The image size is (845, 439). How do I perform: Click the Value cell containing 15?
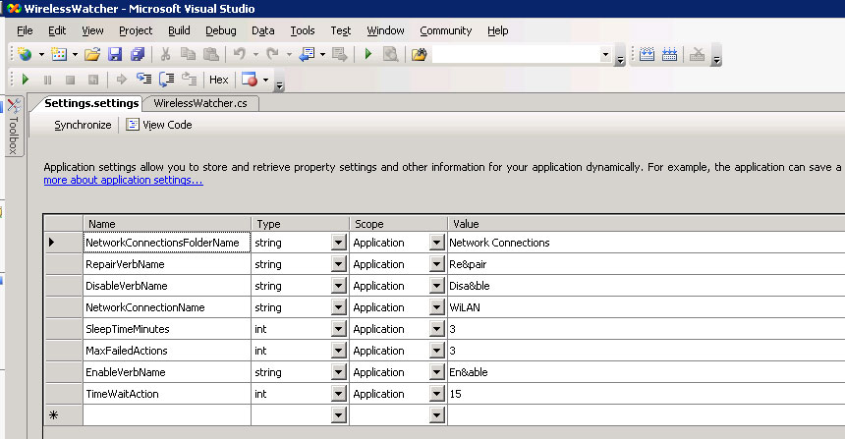click(x=647, y=394)
